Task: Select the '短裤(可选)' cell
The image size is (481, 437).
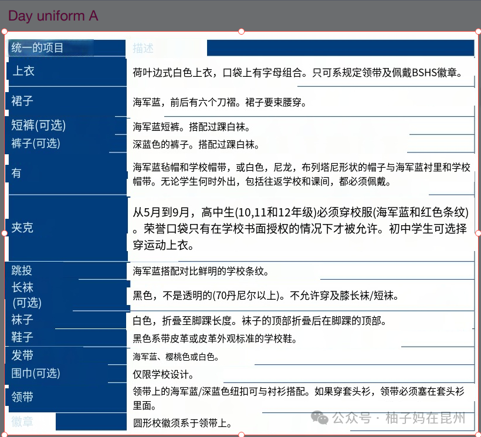Action: coord(39,125)
